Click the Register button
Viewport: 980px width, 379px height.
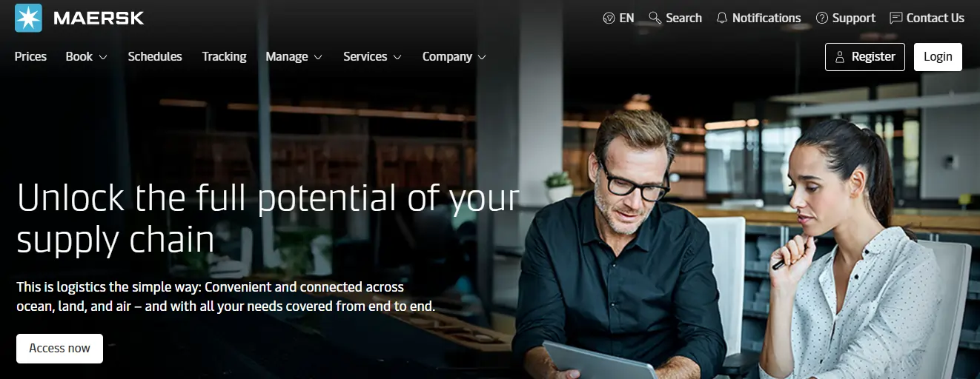864,57
